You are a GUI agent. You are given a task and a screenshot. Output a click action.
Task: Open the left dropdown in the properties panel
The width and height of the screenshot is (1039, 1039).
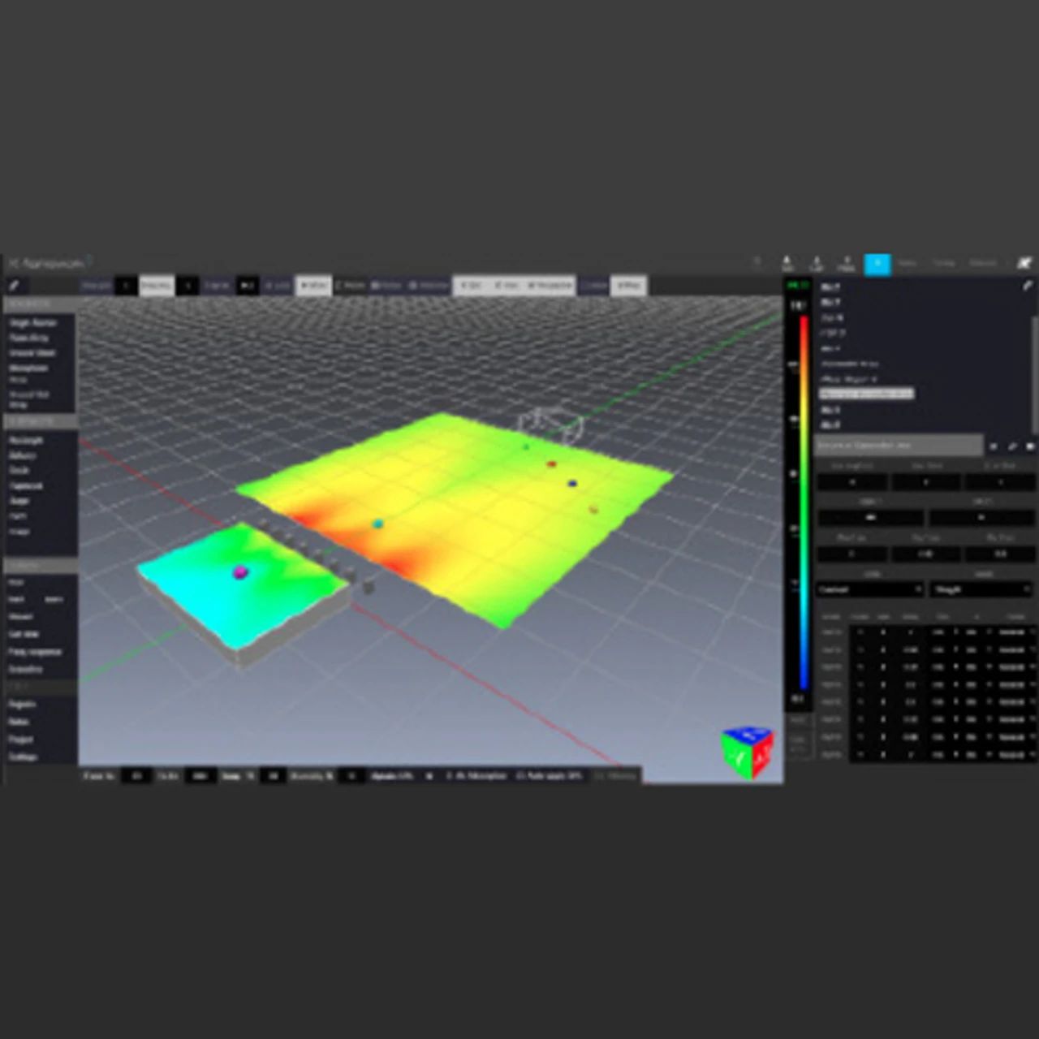click(x=869, y=589)
